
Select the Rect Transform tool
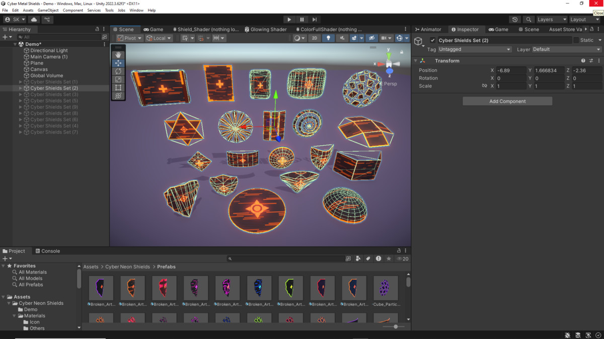pyautogui.click(x=118, y=87)
